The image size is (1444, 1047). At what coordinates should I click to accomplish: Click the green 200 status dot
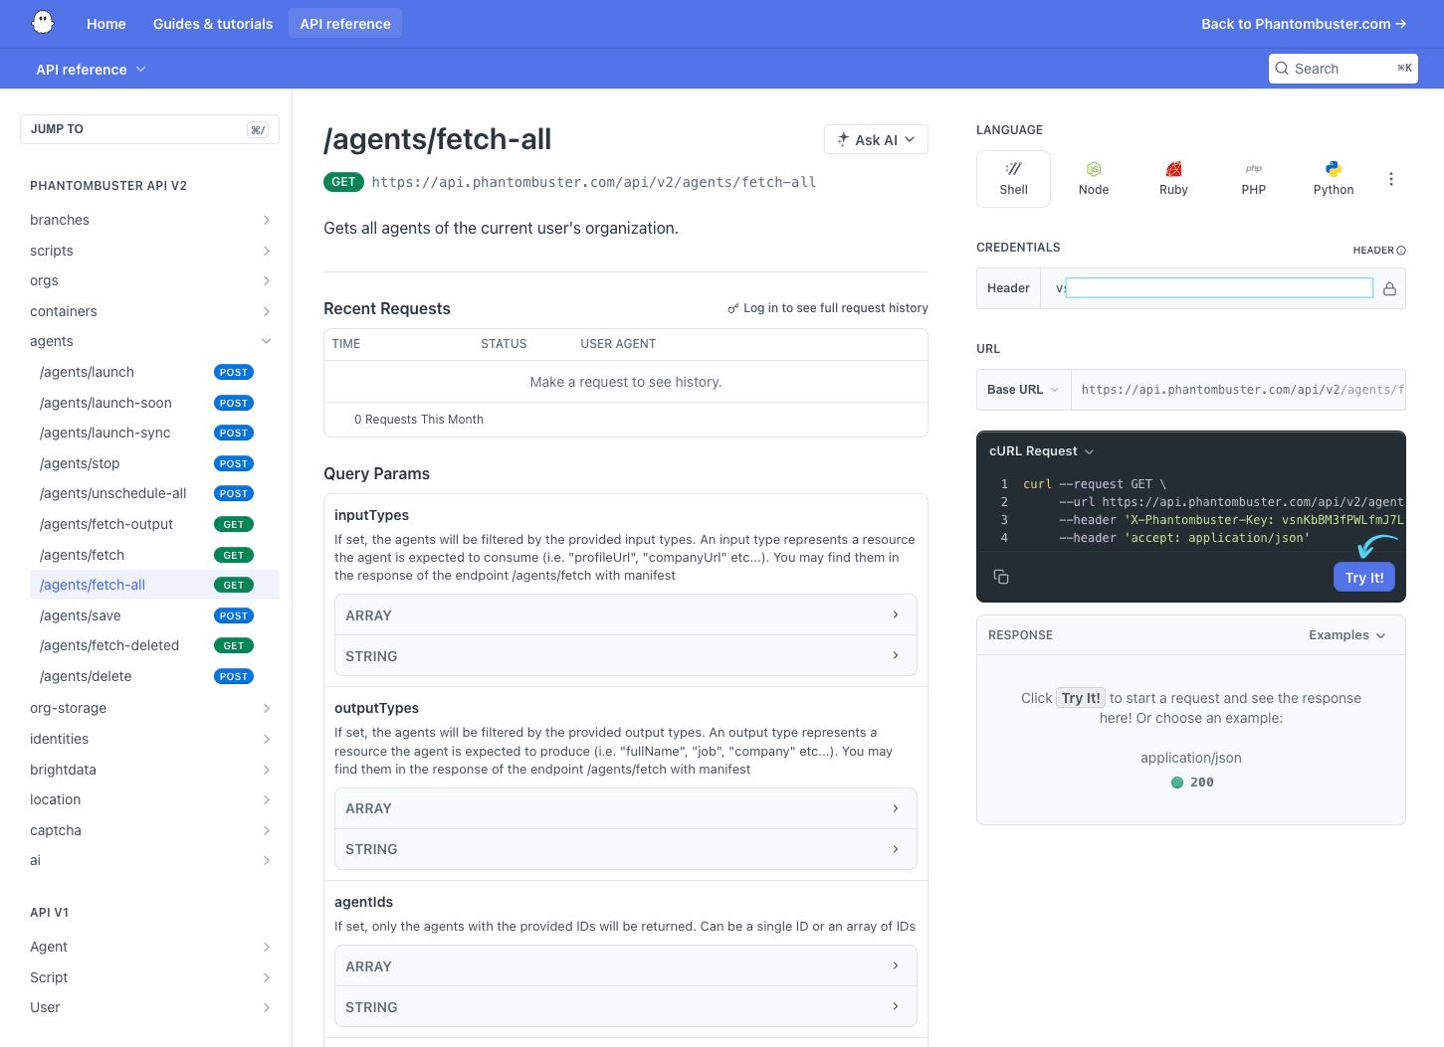pos(1177,783)
